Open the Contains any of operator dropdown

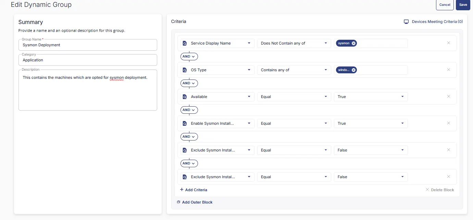click(326, 70)
